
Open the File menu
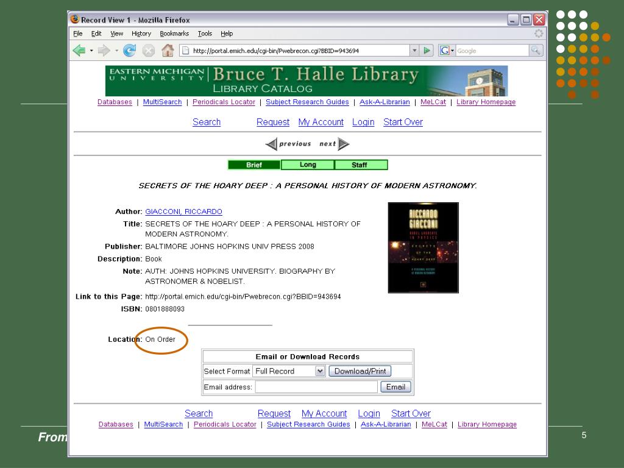78,34
